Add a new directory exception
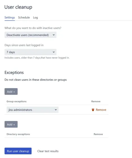Viewport: 132px width, 158px height. pyautogui.click(x=11, y=124)
